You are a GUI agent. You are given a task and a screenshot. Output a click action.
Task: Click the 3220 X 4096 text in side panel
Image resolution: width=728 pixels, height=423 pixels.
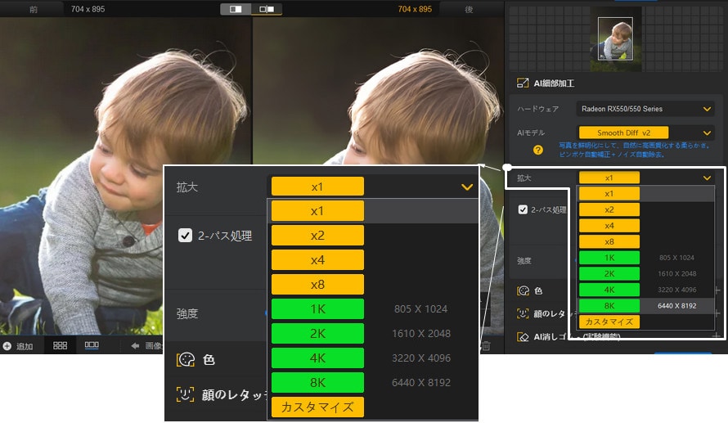[x=677, y=290]
